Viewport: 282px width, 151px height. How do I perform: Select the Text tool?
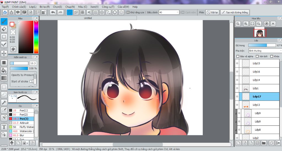(x=4, y=127)
